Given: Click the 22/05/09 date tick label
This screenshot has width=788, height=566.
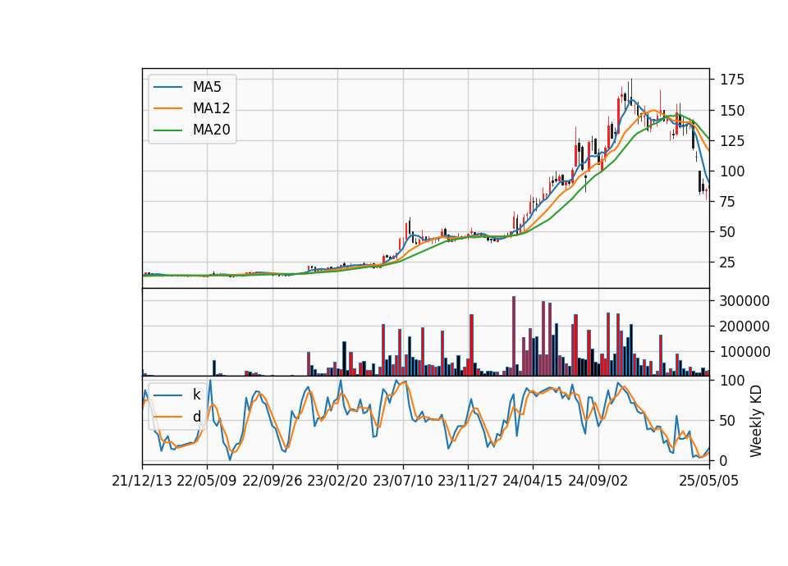Looking at the screenshot, I should point(207,481).
